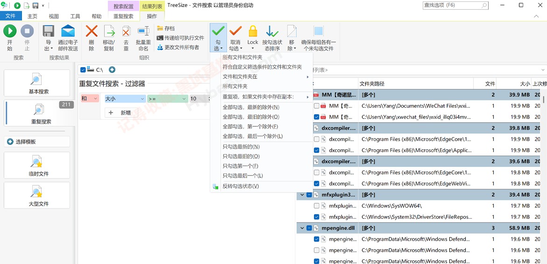This screenshot has width=547, height=264.
Task: Click the 存档 archive folder icon
Action: [160, 28]
